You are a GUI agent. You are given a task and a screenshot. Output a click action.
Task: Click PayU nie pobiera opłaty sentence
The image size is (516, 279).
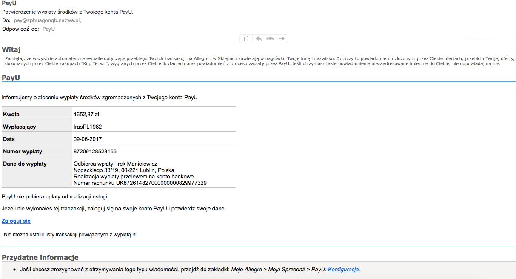[55, 196]
